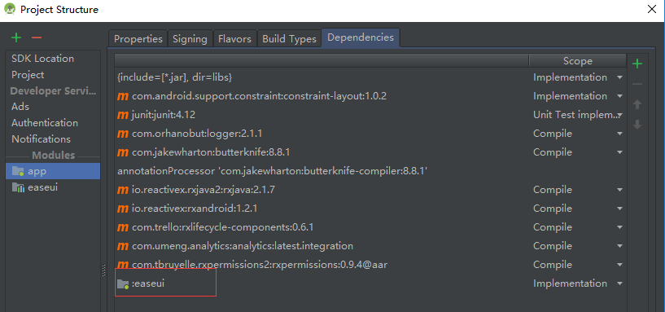Image resolution: width=665 pixels, height=312 pixels.
Task: Open scope dropdown for :easeui dependency
Action: (x=619, y=283)
